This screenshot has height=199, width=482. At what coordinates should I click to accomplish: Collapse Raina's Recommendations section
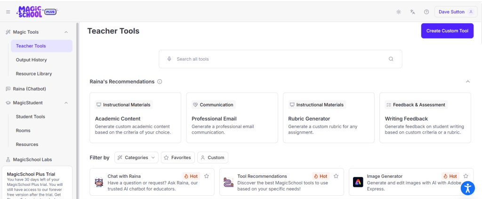tap(467, 82)
